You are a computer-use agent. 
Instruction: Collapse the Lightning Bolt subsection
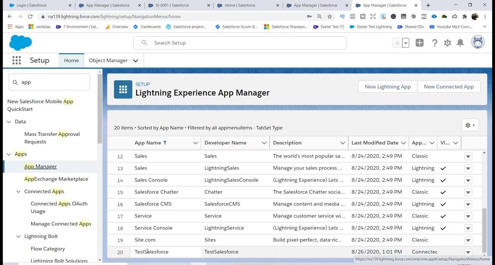pos(18,236)
